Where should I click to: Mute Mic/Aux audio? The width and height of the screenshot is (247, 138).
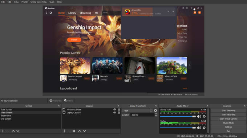pos(199,128)
